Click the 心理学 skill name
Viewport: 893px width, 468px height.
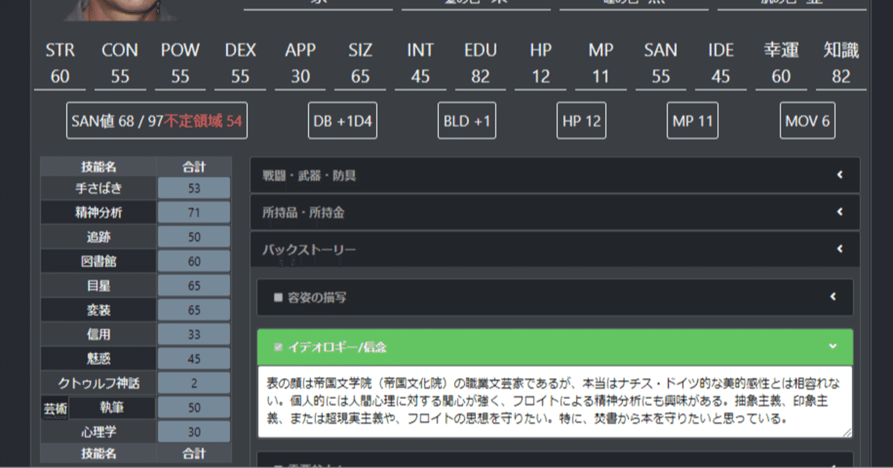pyautogui.click(x=98, y=432)
